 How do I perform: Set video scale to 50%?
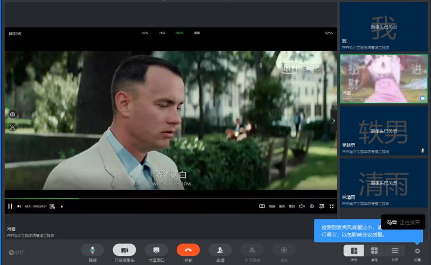(x=145, y=33)
